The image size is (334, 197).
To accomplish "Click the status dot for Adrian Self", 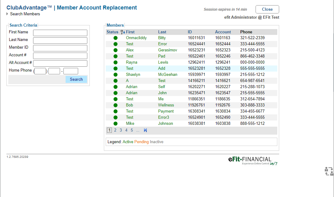I will [116, 87].
